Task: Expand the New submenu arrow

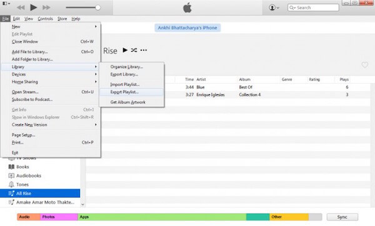Action: (x=96, y=26)
